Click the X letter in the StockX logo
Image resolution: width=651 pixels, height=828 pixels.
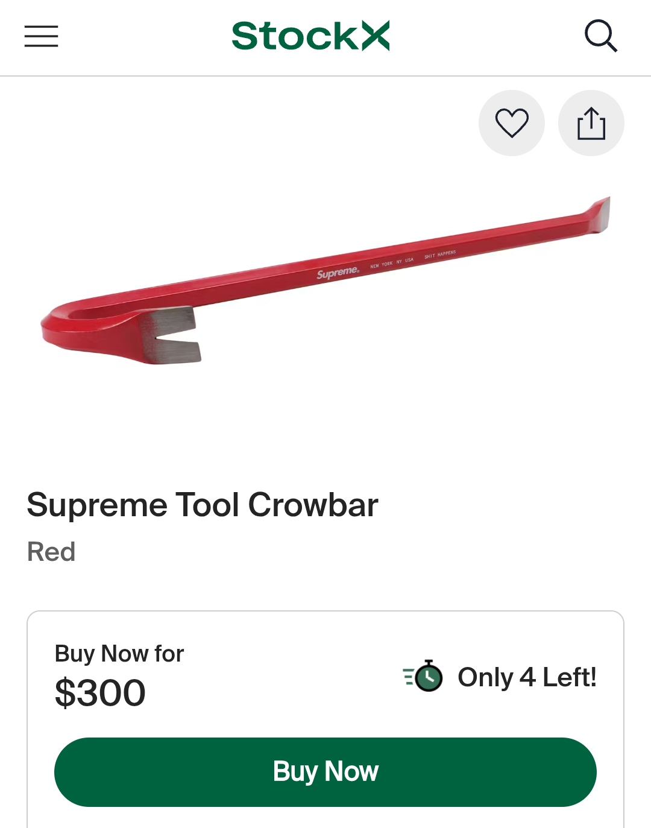[x=376, y=36]
